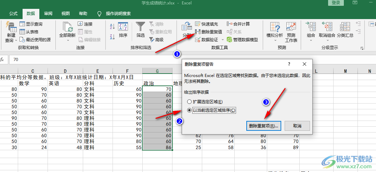
Task: Click cell containing 86 in column G
Action: click(157, 147)
